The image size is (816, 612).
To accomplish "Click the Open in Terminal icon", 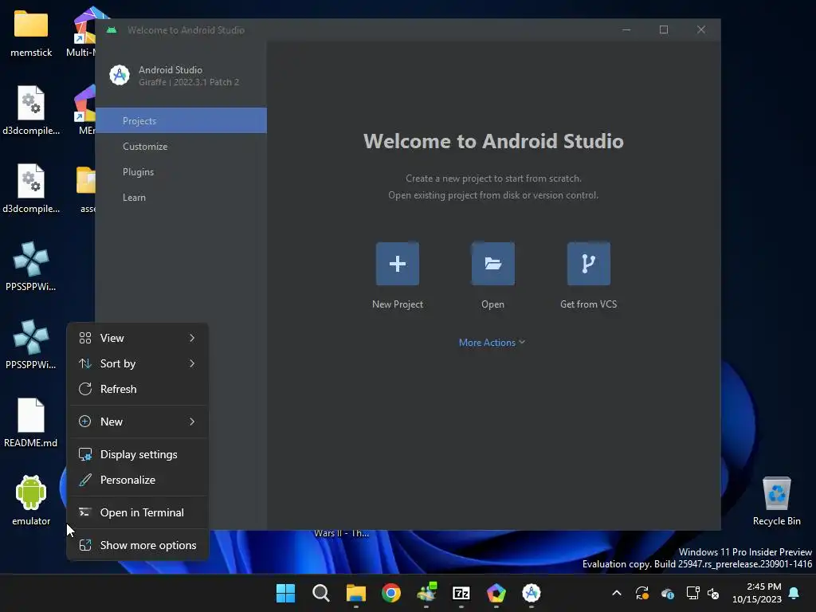I will tap(84, 512).
